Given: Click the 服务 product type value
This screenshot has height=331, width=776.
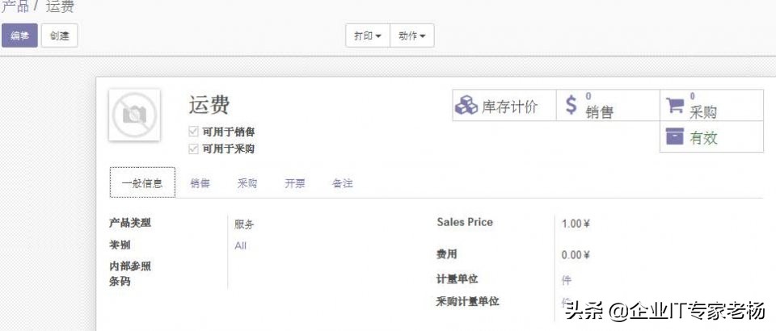Looking at the screenshot, I should point(244,224).
